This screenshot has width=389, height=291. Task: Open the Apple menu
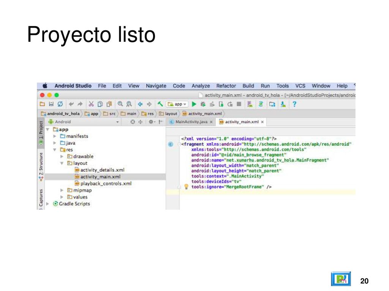point(45,86)
